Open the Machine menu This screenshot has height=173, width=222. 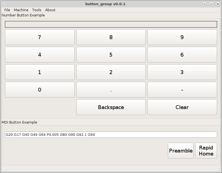coord(21,10)
